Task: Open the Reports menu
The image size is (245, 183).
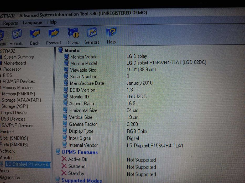Action: (x=11, y=23)
